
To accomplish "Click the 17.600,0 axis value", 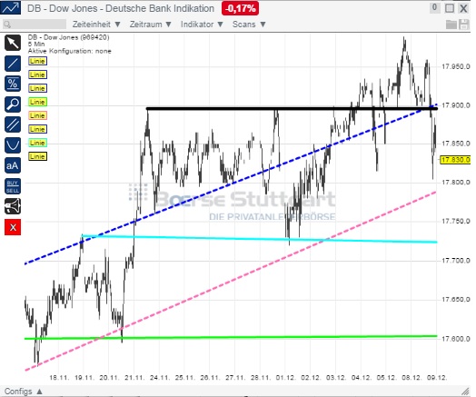I will pyautogui.click(x=456, y=339).
